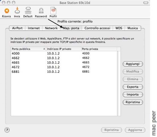The image size is (157, 137).
Task: Click the help question mark button
Action: (7, 130)
